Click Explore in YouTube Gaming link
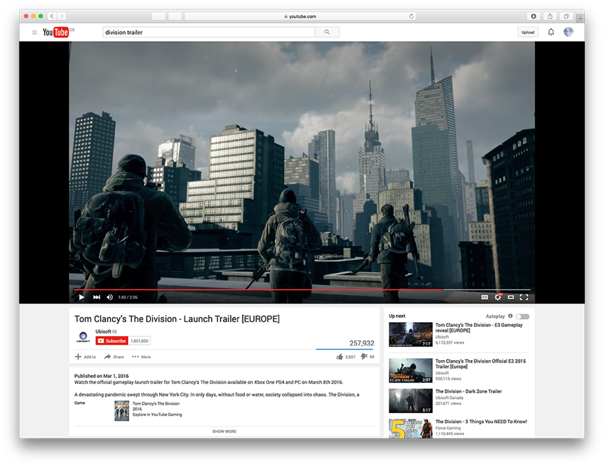 (x=157, y=415)
